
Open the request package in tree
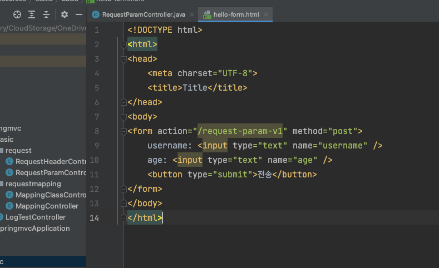18,151
